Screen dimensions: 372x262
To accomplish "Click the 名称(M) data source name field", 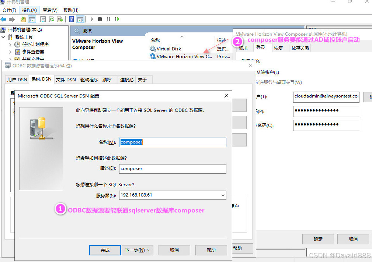I will (x=173, y=142).
